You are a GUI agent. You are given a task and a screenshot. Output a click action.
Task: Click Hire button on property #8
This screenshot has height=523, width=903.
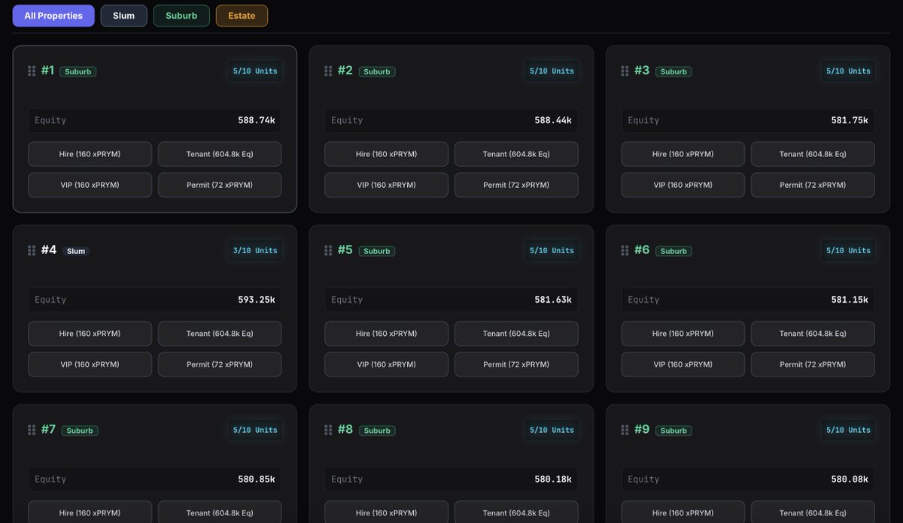point(387,512)
